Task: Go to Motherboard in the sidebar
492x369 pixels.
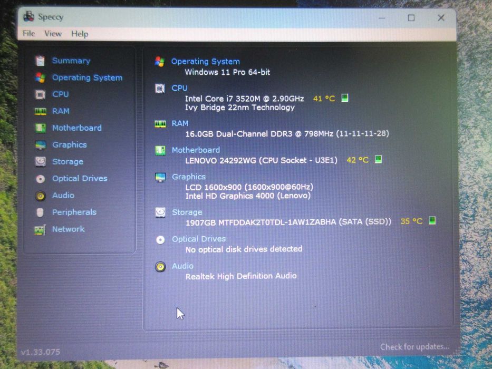Action: tap(77, 128)
